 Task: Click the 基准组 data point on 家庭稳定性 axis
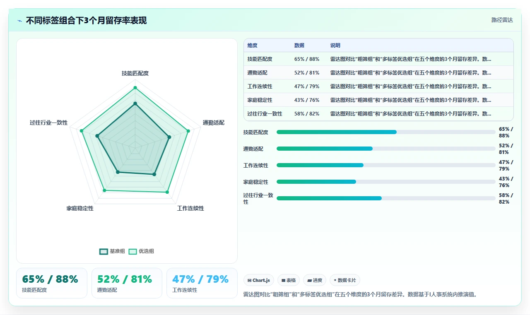[x=118, y=172]
